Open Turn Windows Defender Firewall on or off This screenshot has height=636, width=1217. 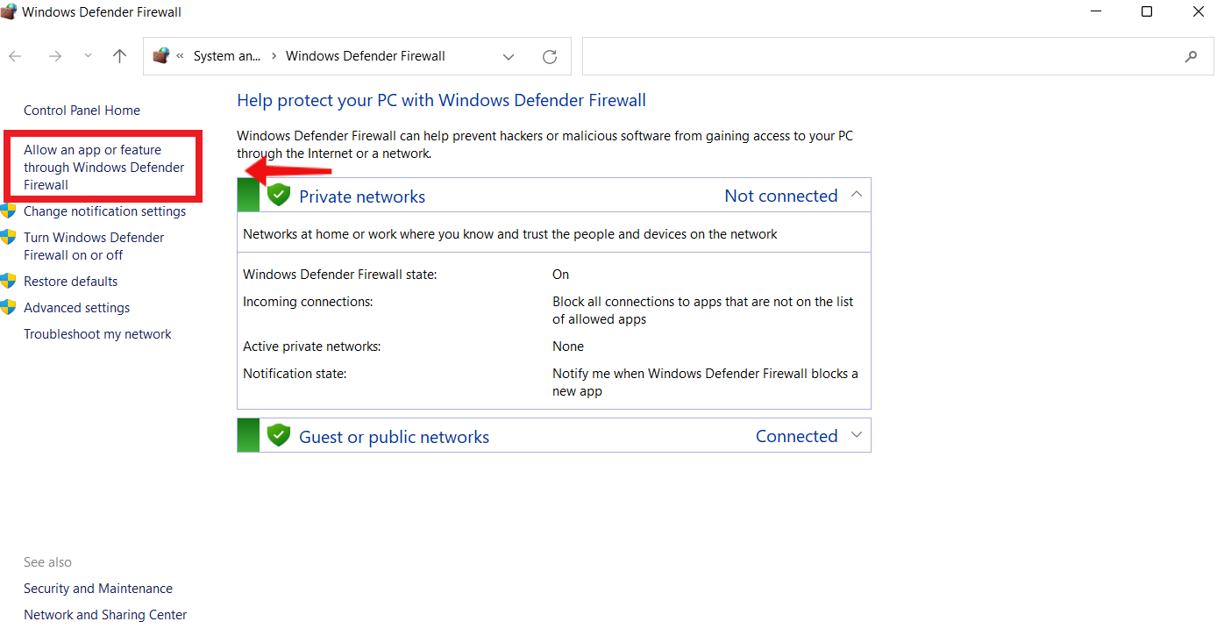click(94, 247)
